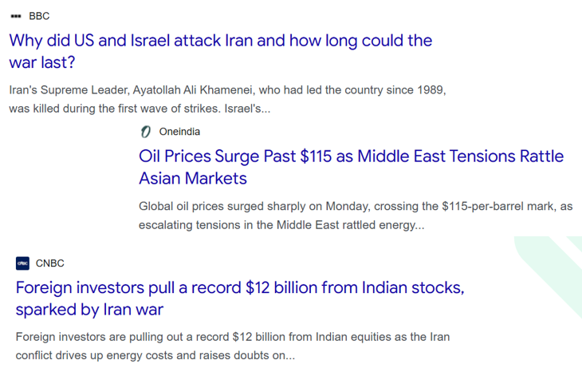This screenshot has height=372, width=582.
Task: Click 'sparked by Iran war' in the CNBC headline
Action: tap(89, 309)
